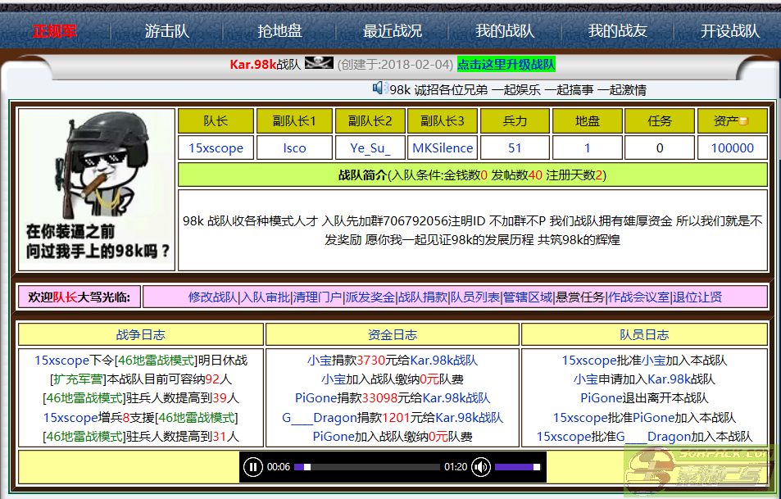Pause the audio player
This screenshot has width=781, height=499.
point(253,467)
